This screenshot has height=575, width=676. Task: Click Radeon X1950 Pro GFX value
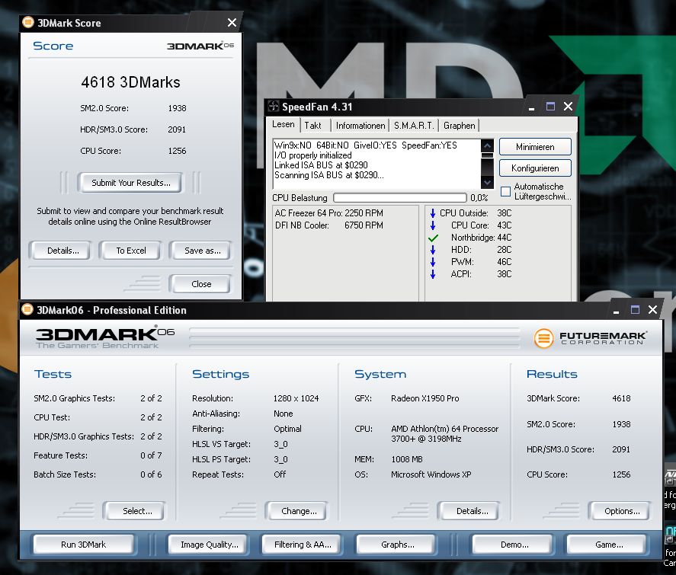coord(425,398)
